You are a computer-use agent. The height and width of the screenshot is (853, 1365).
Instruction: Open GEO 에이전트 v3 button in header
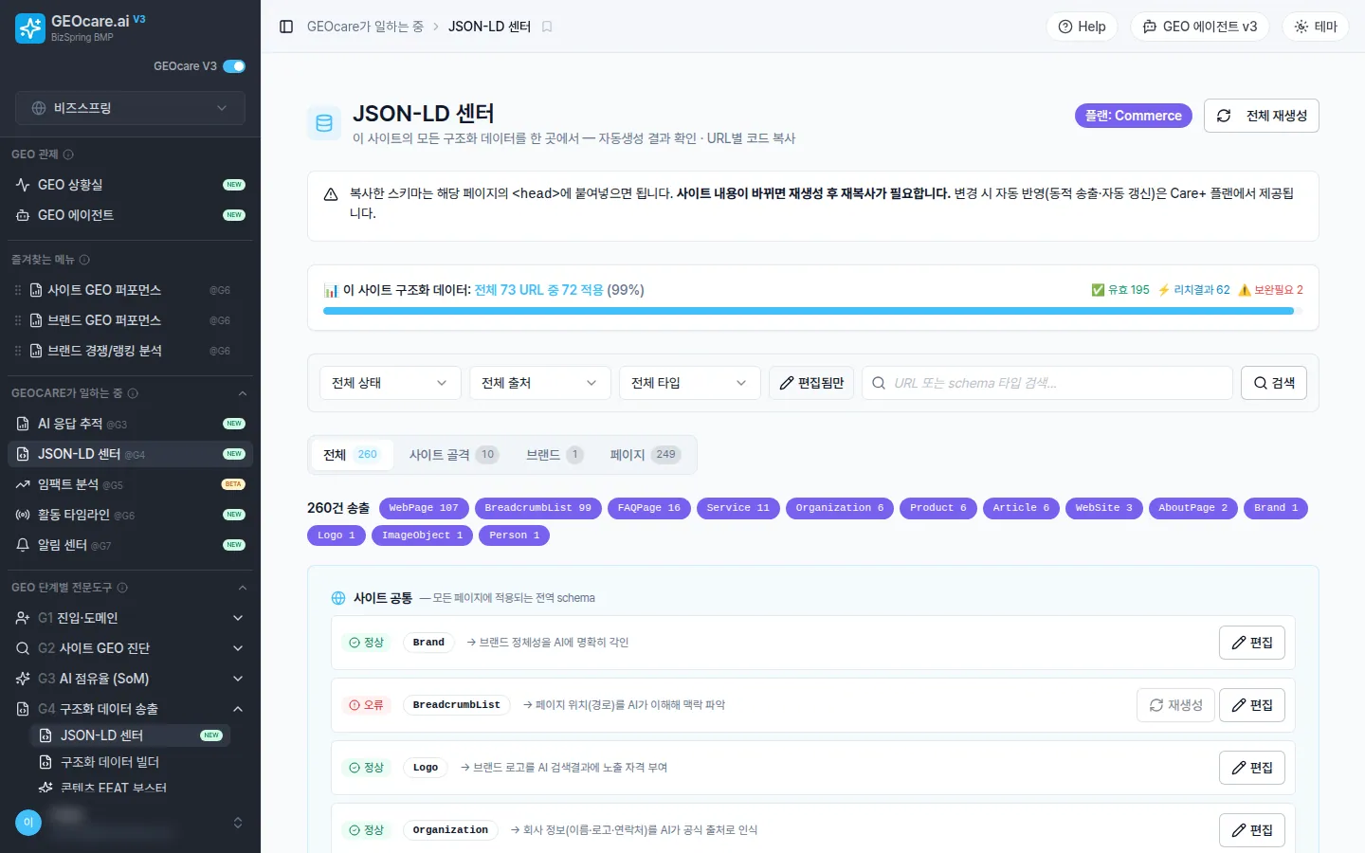(1199, 27)
